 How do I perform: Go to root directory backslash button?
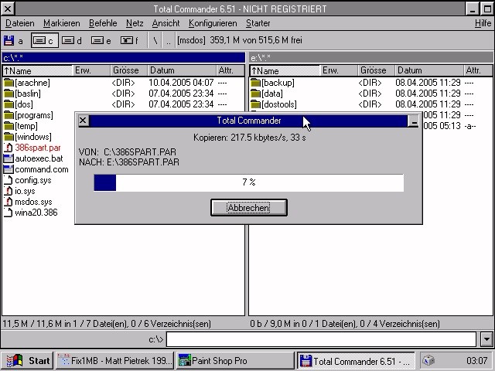(x=155, y=41)
